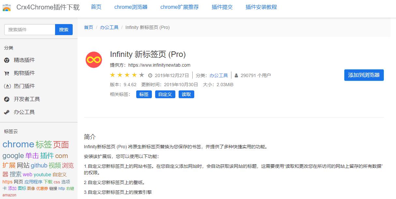396x199 pixels.
Task: Click the Infinity extension logo
Action: click(94, 60)
